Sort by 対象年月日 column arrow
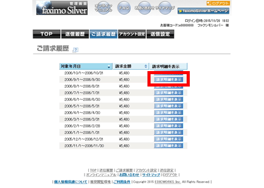 109,66
